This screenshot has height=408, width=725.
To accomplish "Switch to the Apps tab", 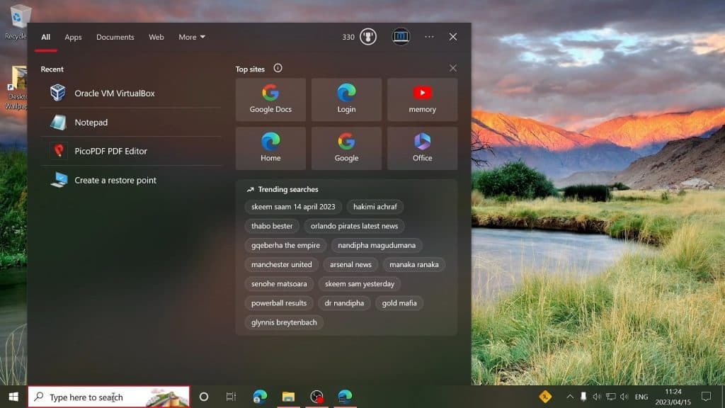I will coord(73,37).
